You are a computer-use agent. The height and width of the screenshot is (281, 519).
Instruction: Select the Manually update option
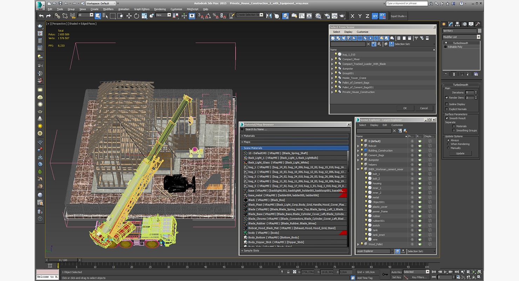tap(448, 148)
